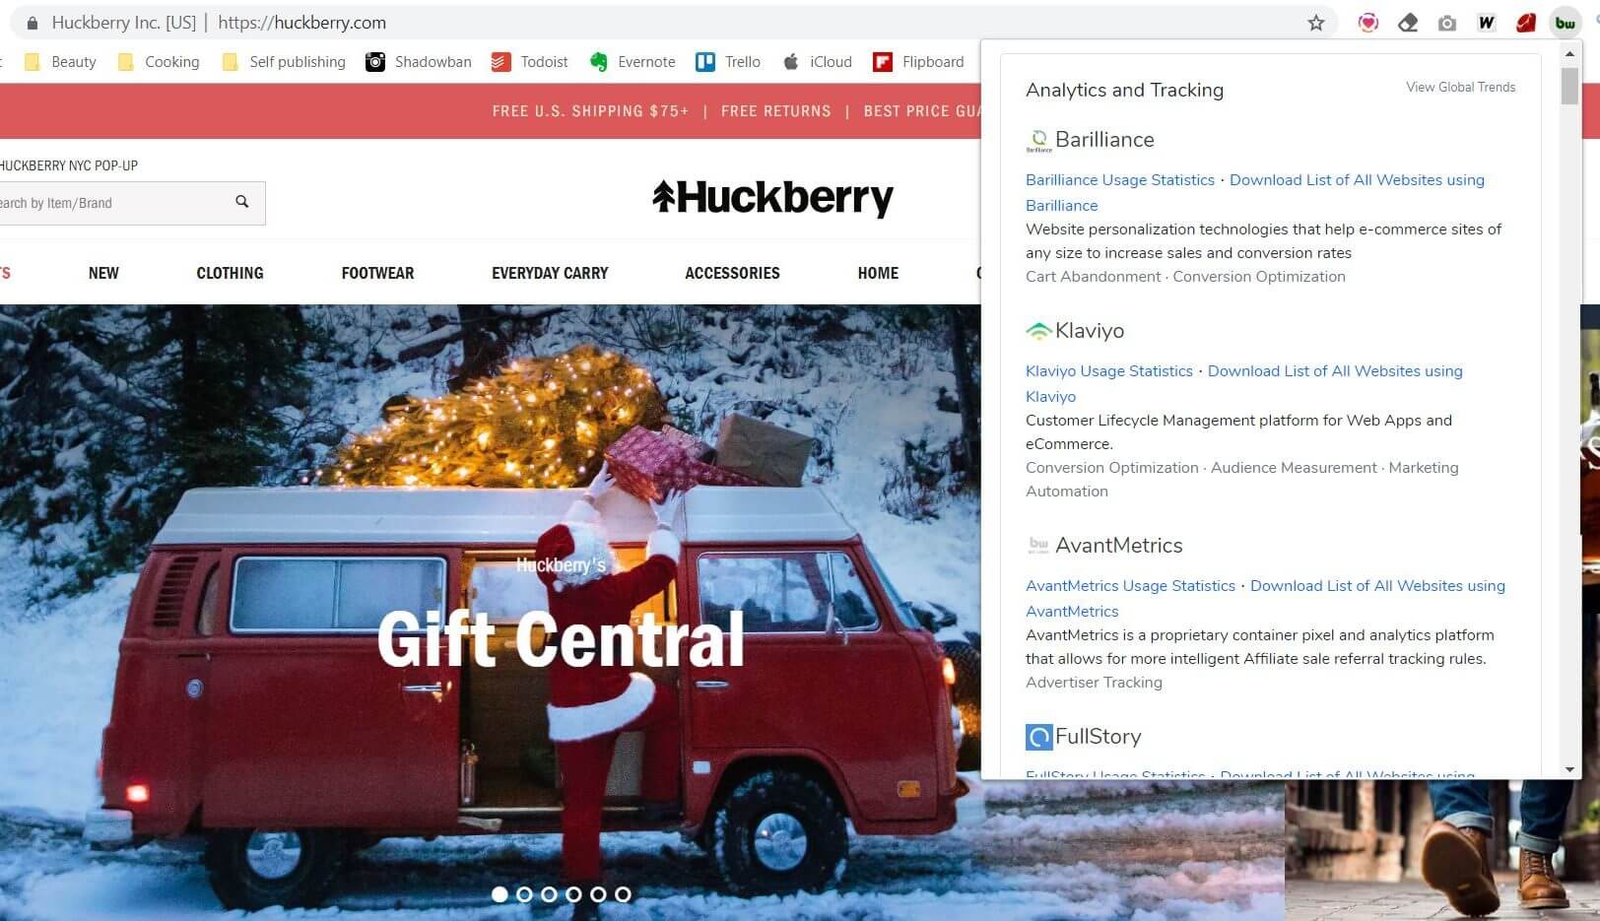Open the EVERYDAY CARRY menu

(550, 273)
